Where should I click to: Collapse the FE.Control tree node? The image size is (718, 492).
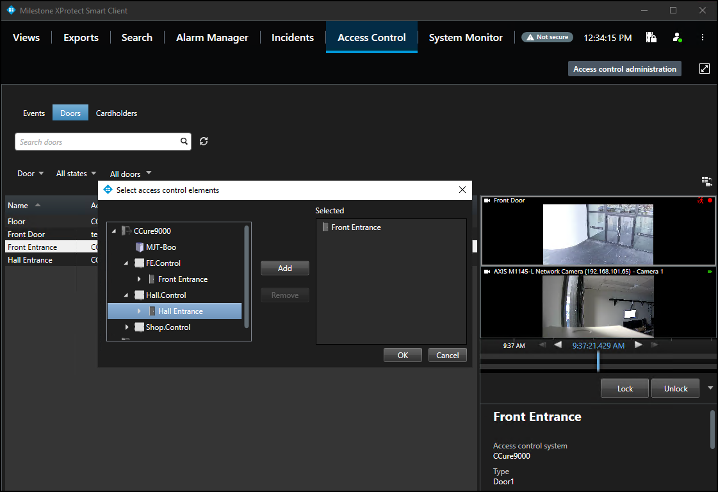[x=126, y=263]
